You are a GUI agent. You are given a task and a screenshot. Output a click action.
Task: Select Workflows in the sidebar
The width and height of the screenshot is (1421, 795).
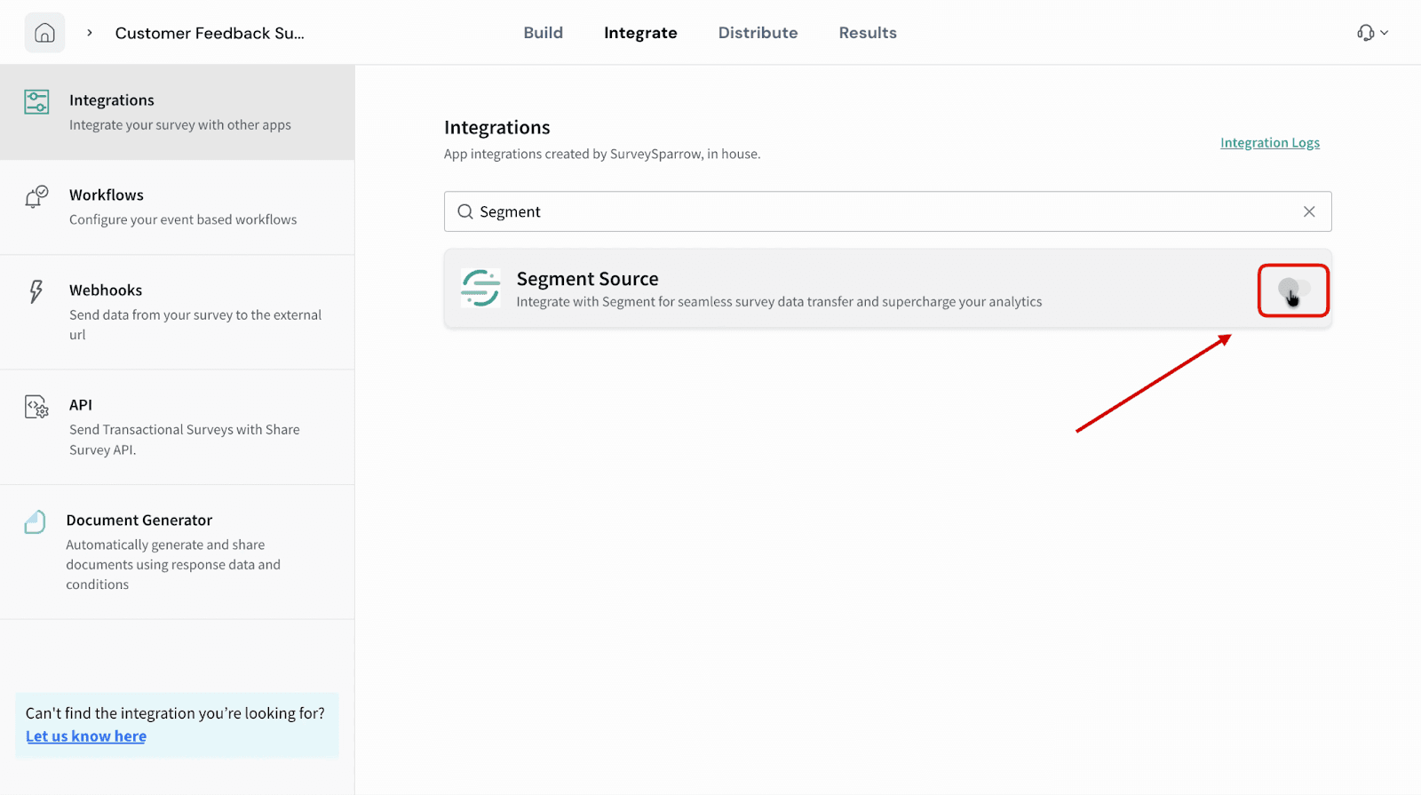coord(178,207)
